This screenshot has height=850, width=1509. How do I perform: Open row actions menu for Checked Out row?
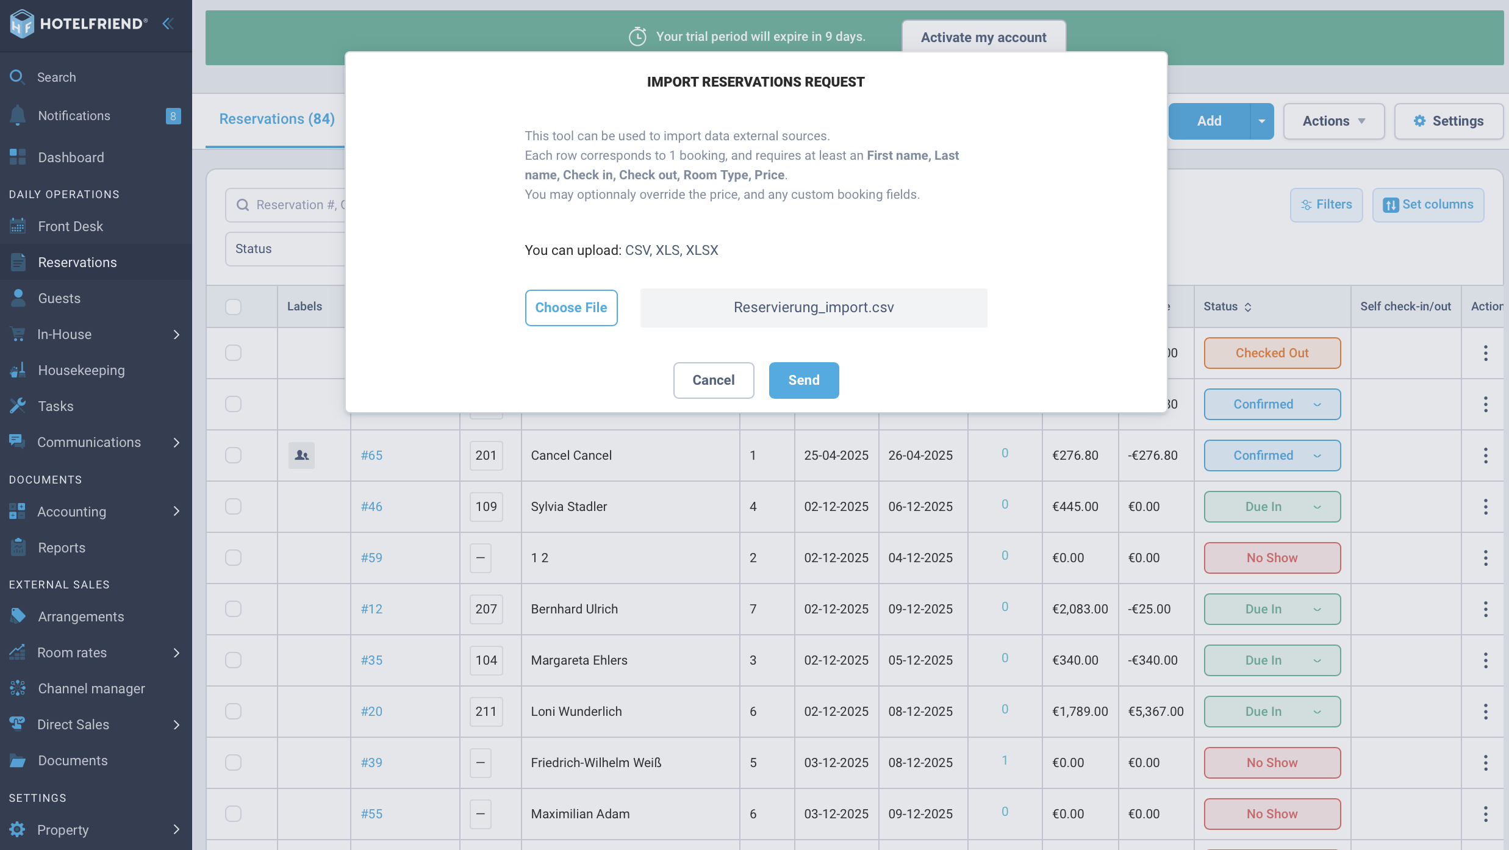coord(1485,352)
